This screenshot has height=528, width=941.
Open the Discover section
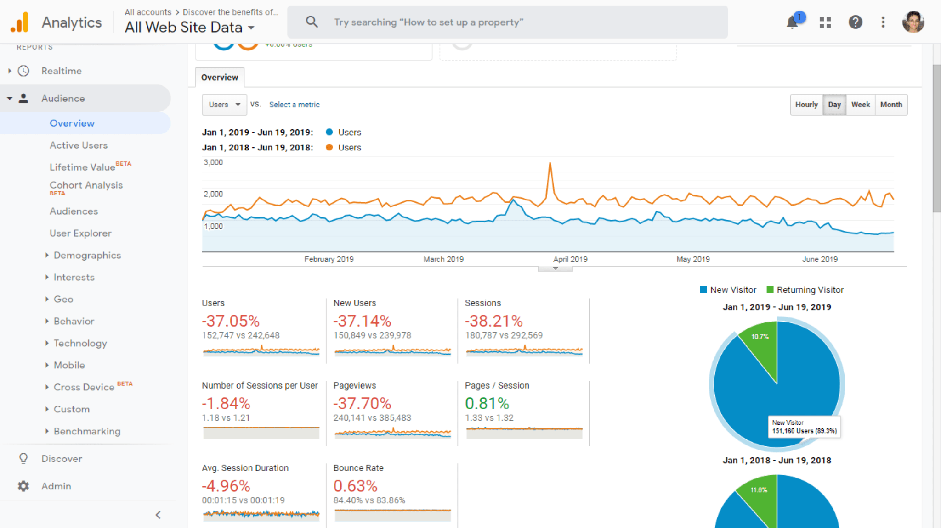[x=62, y=458]
